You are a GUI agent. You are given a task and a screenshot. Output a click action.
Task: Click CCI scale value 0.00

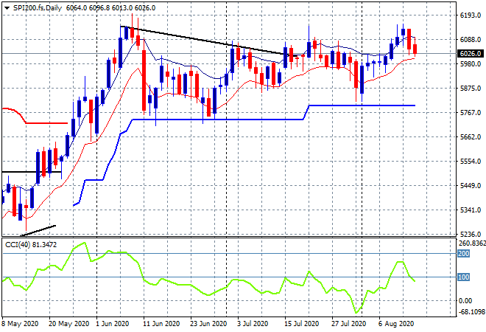pyautogui.click(x=465, y=300)
